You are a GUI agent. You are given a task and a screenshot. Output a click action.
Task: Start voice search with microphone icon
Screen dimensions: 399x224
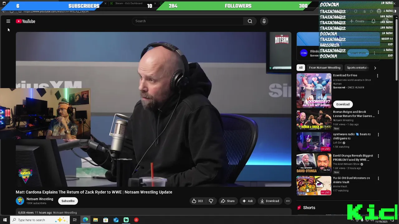click(264, 21)
